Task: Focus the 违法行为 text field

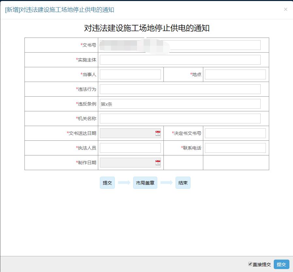Action: (180, 89)
